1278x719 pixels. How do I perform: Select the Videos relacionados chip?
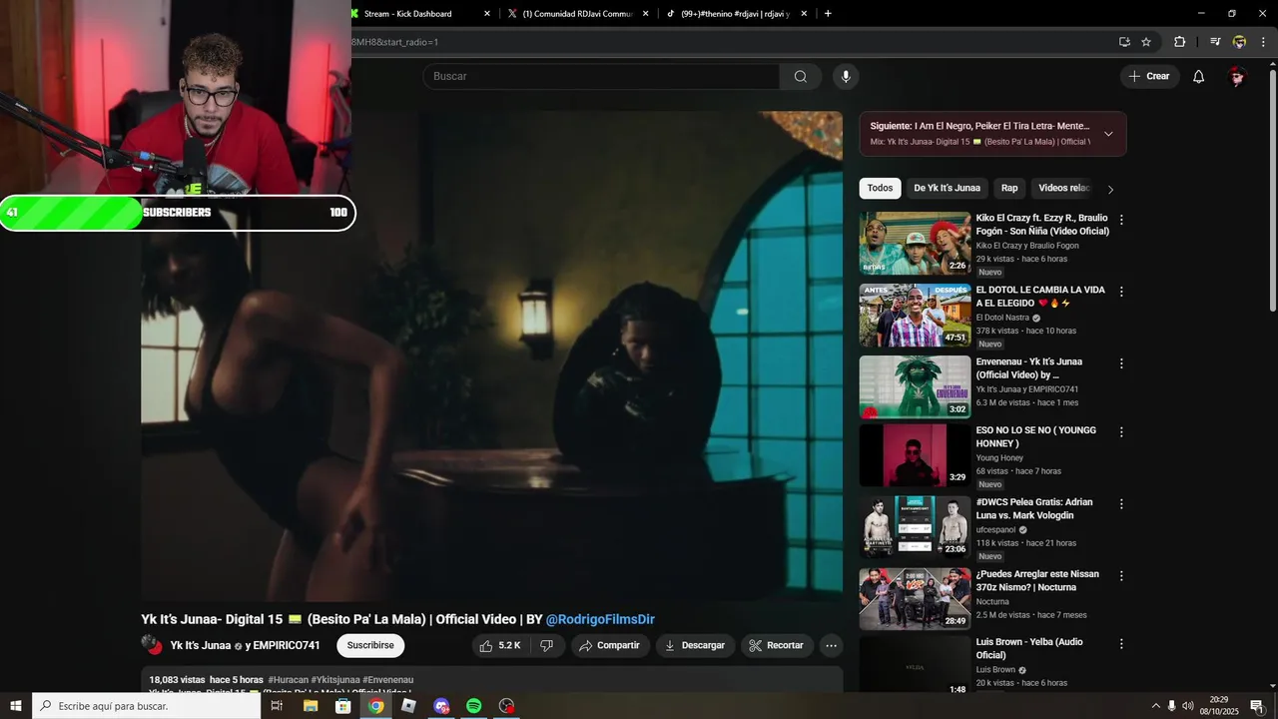click(x=1064, y=188)
